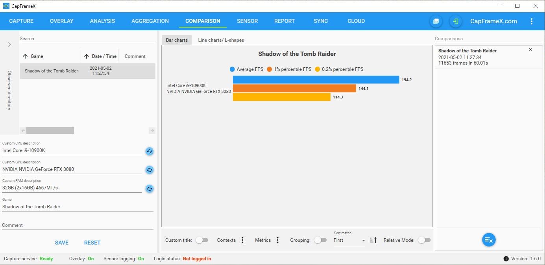This screenshot has width=545, height=265.
Task: Open the AGGREGATION tab
Action: [x=150, y=21]
